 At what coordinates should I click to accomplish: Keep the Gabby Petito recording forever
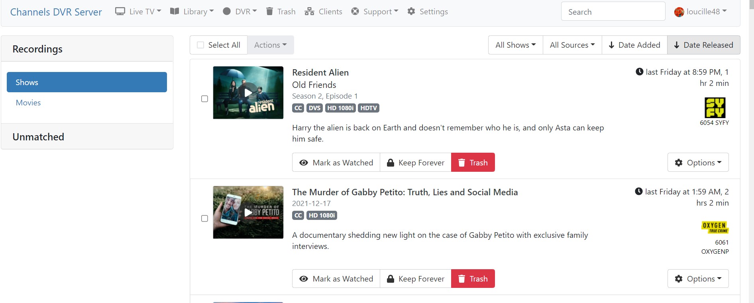(415, 279)
